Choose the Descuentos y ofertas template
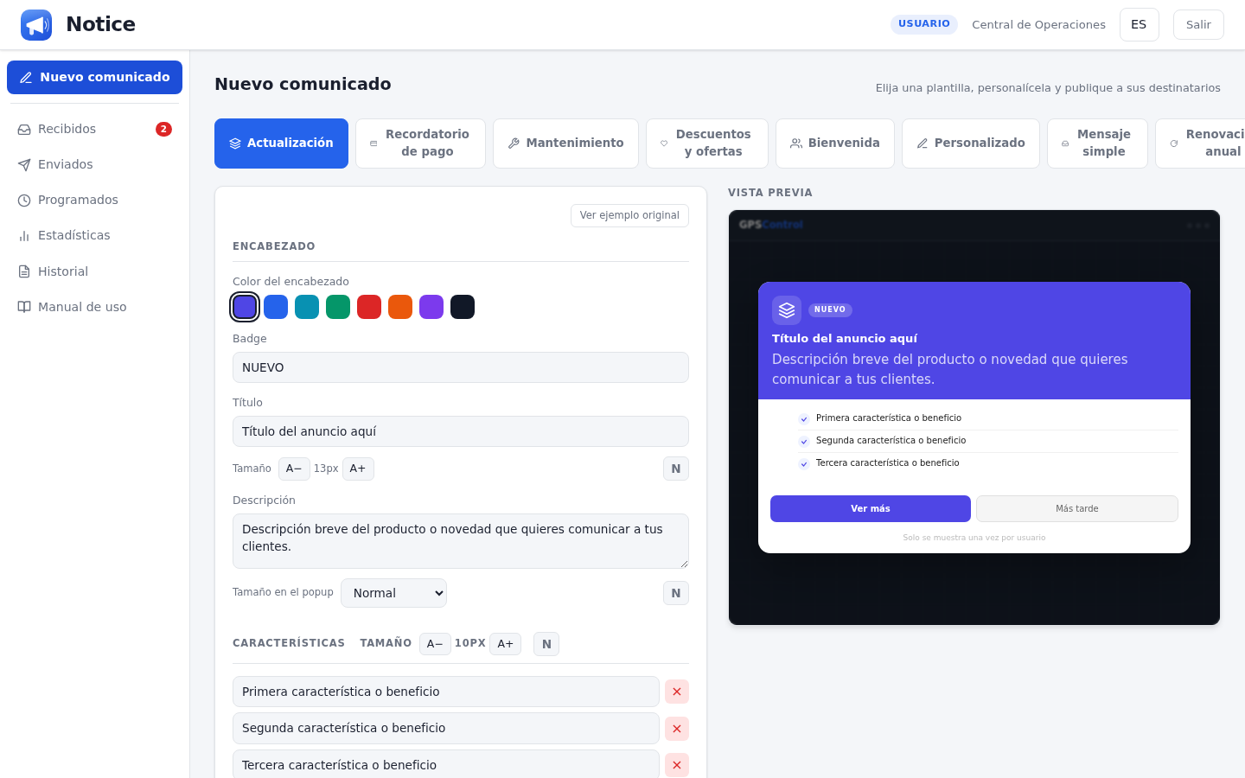The width and height of the screenshot is (1245, 778). (x=707, y=143)
